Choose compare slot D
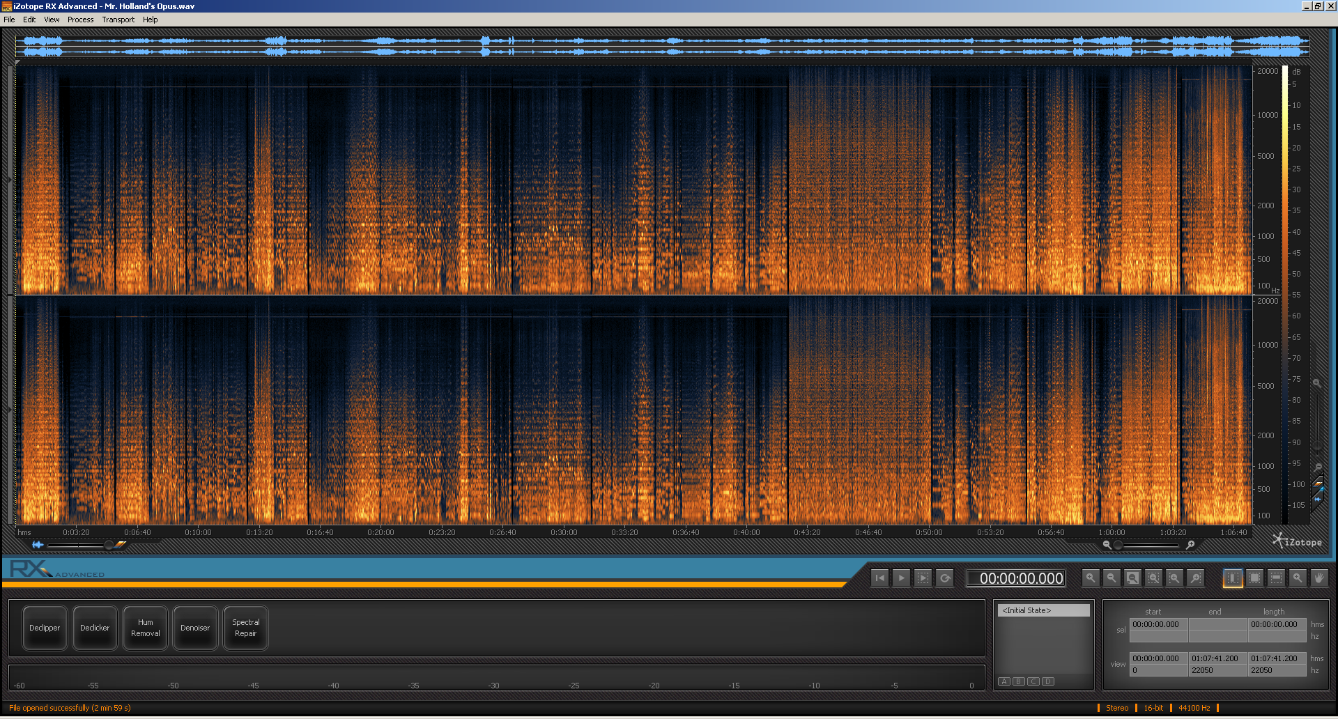1338x719 pixels. coord(1048,681)
